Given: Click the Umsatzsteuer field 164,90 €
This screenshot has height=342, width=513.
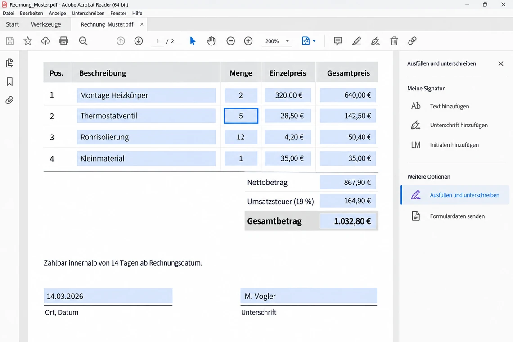Looking at the screenshot, I should (348, 201).
